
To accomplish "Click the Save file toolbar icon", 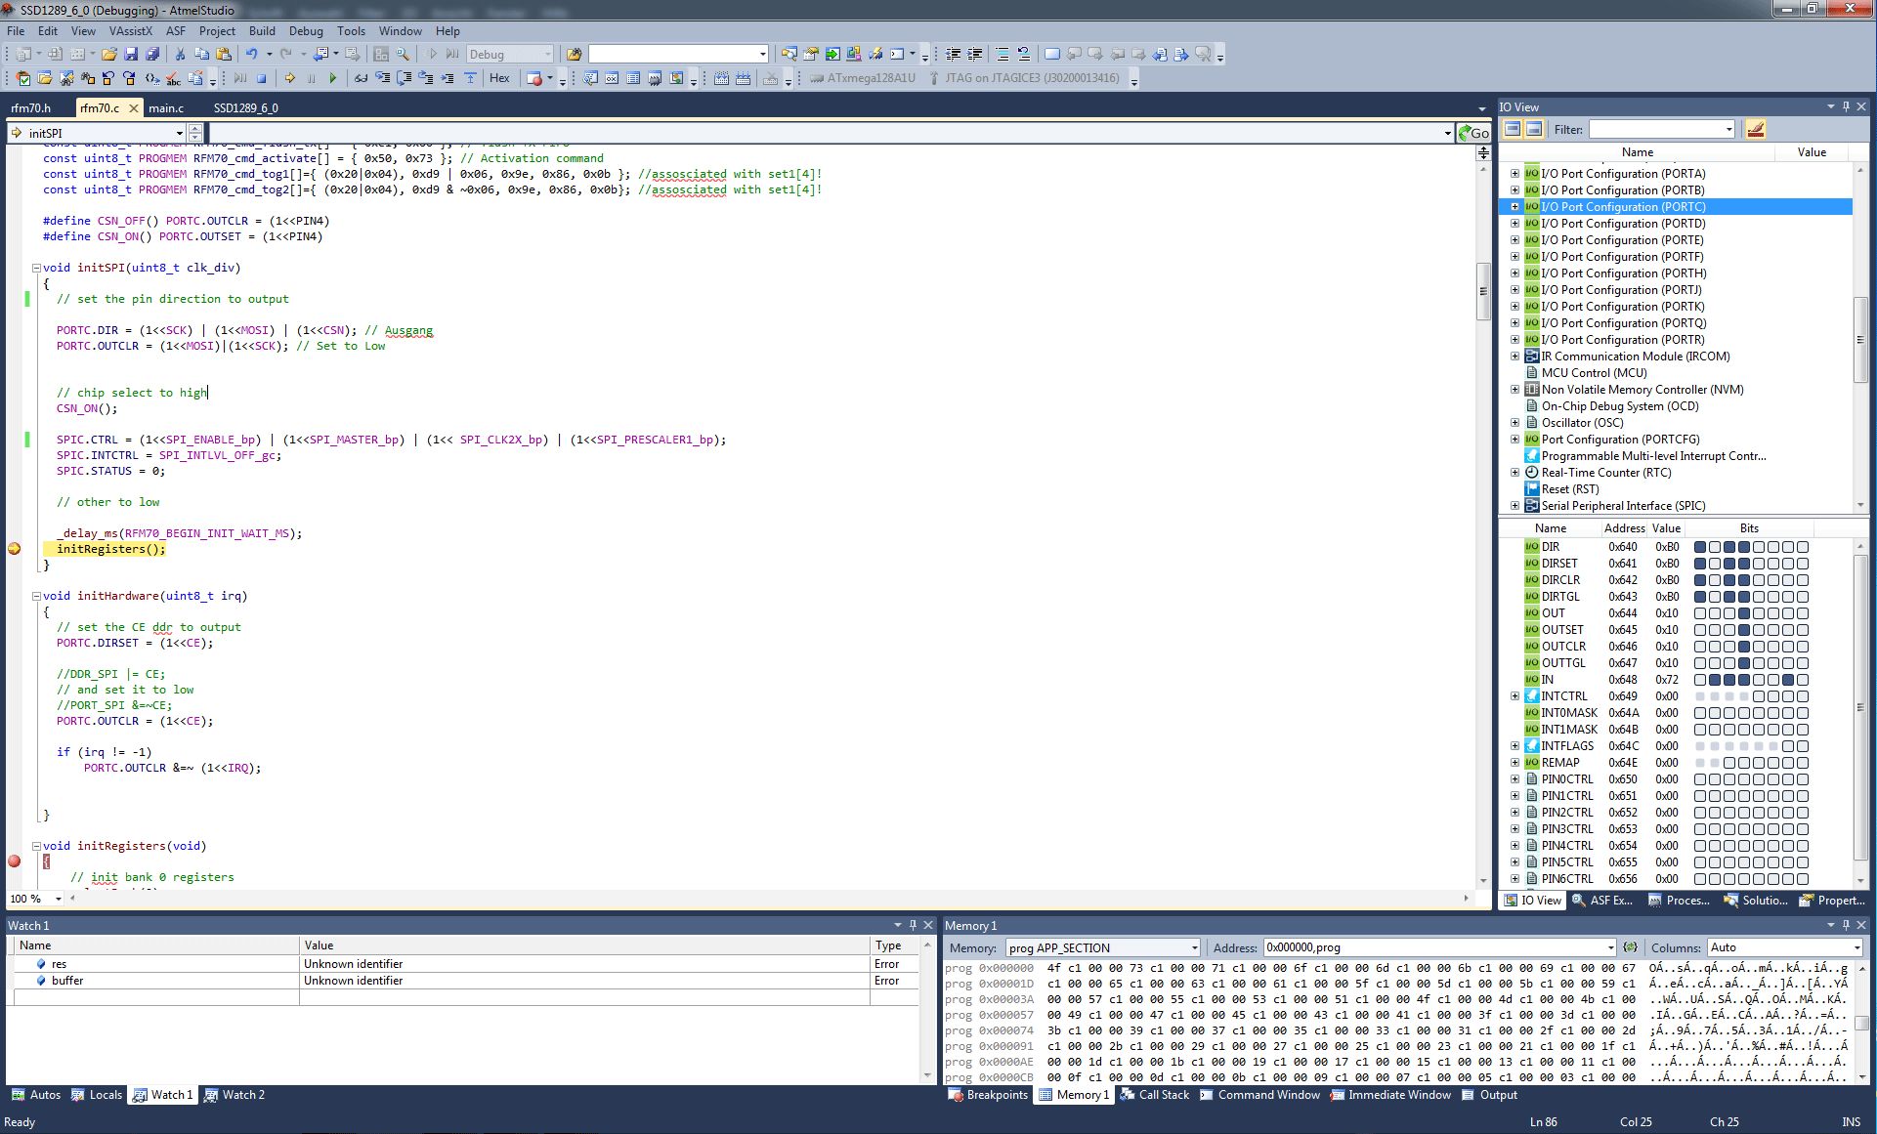I will coord(131,55).
